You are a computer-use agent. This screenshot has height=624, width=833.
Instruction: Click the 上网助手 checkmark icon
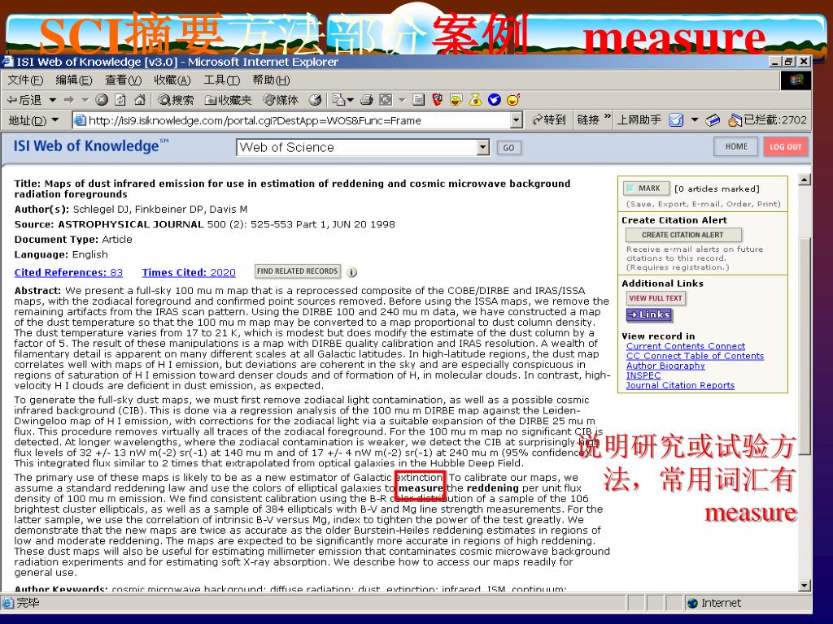tap(676, 120)
